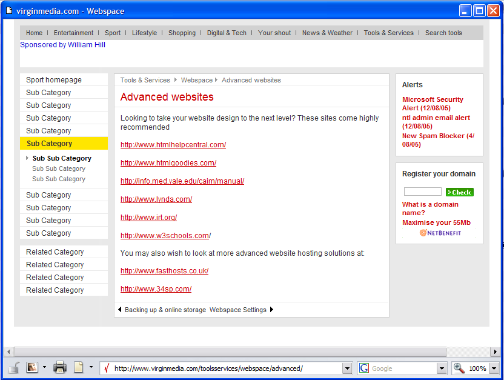Click the horizontal scrollbar thumb
504x380 pixels.
coord(230,352)
